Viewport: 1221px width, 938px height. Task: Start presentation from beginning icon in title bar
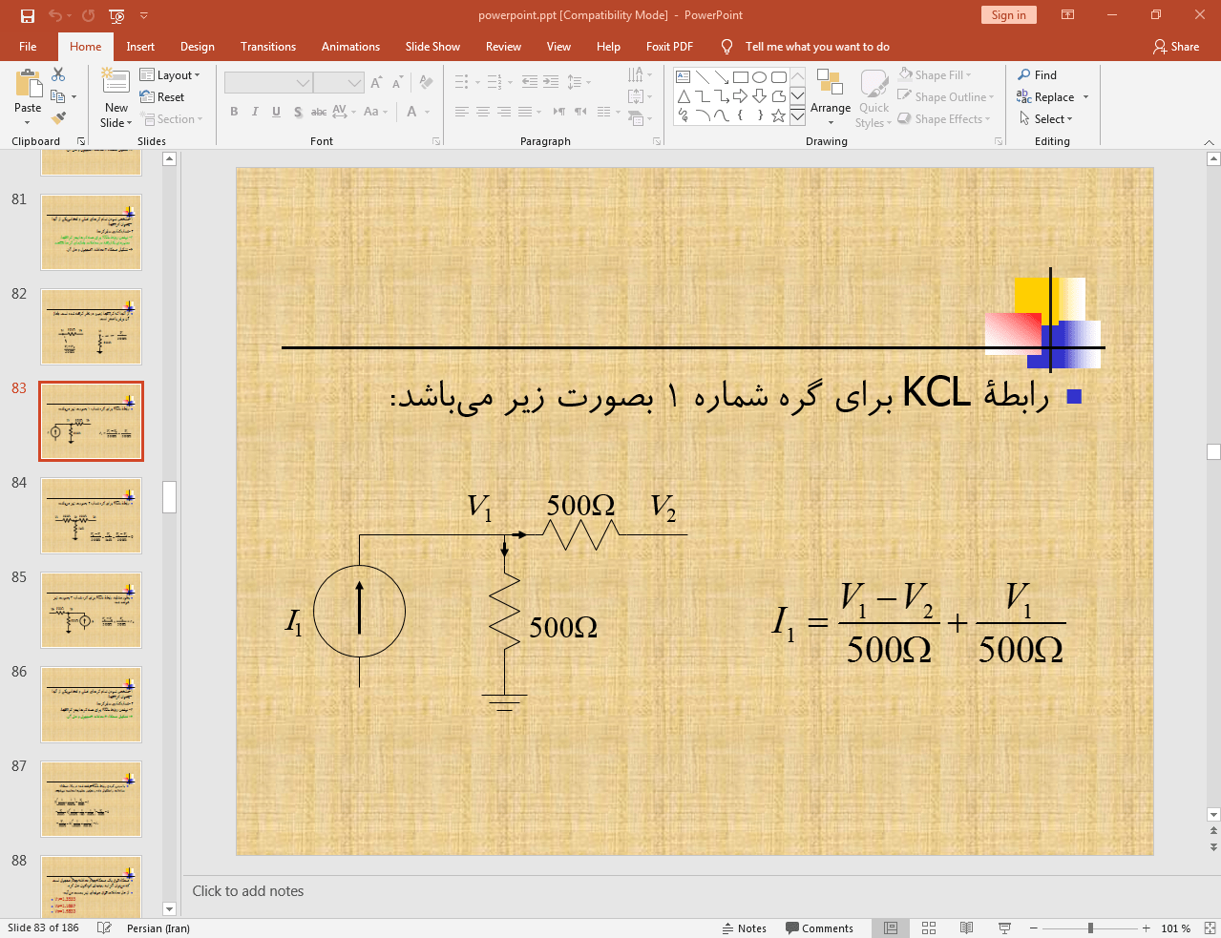(116, 15)
